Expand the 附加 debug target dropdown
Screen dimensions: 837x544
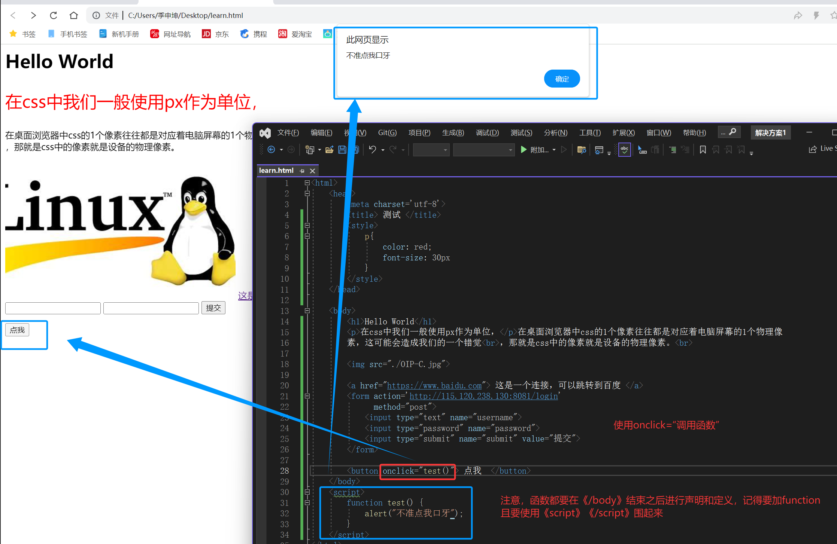[554, 150]
